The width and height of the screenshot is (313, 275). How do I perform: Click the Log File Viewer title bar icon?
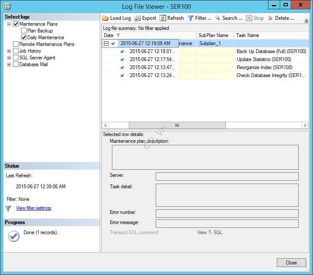(x=8, y=6)
